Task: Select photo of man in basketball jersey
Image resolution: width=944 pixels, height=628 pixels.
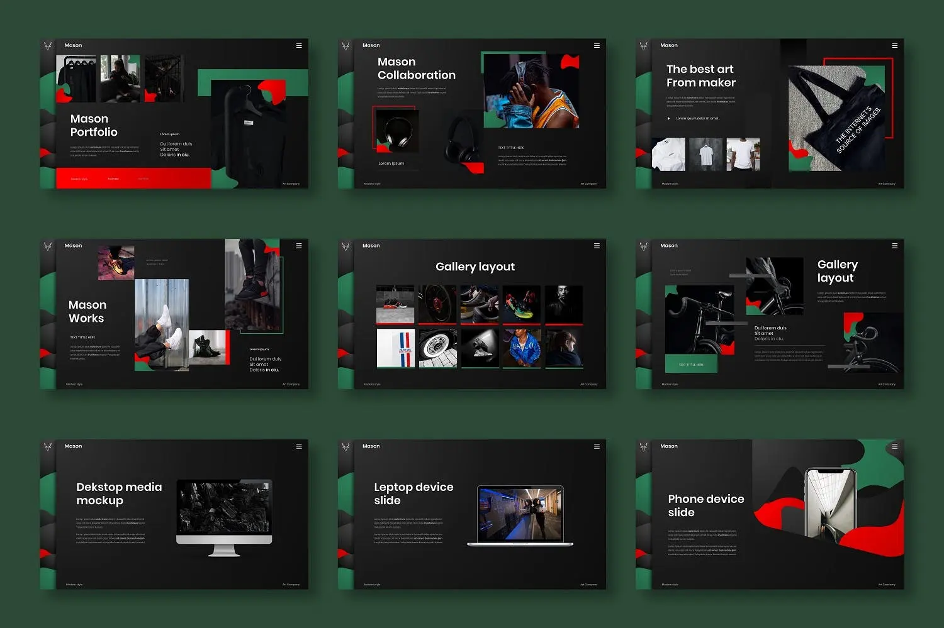Action: pos(531,91)
